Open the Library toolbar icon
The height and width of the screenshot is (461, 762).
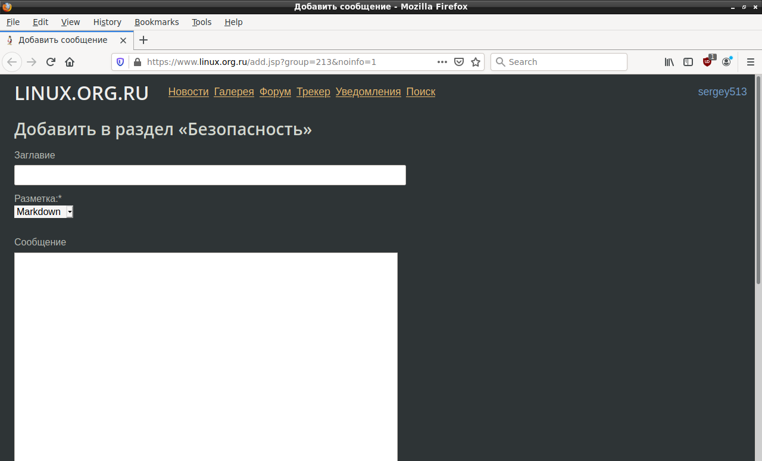click(669, 62)
